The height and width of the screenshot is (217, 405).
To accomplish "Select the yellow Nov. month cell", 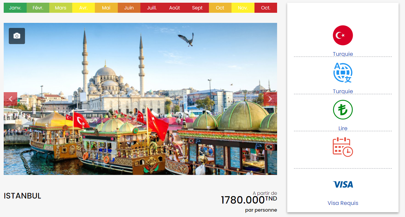I will pos(243,8).
